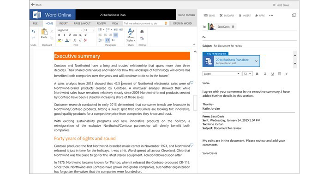The width and height of the screenshot is (329, 174).
Task: Switch to the PAGE LAYOUT tab
Action: tap(82, 23)
